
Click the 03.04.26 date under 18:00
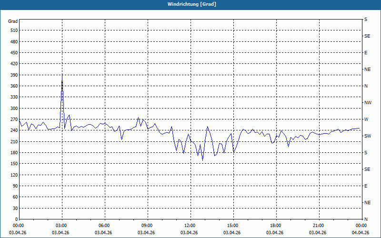275,233
